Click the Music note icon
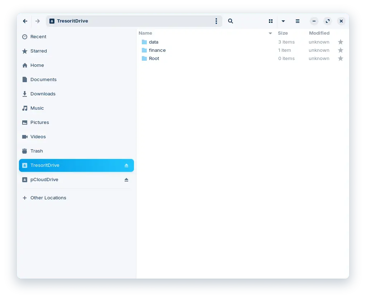The height and width of the screenshot is (299, 366). click(x=25, y=108)
